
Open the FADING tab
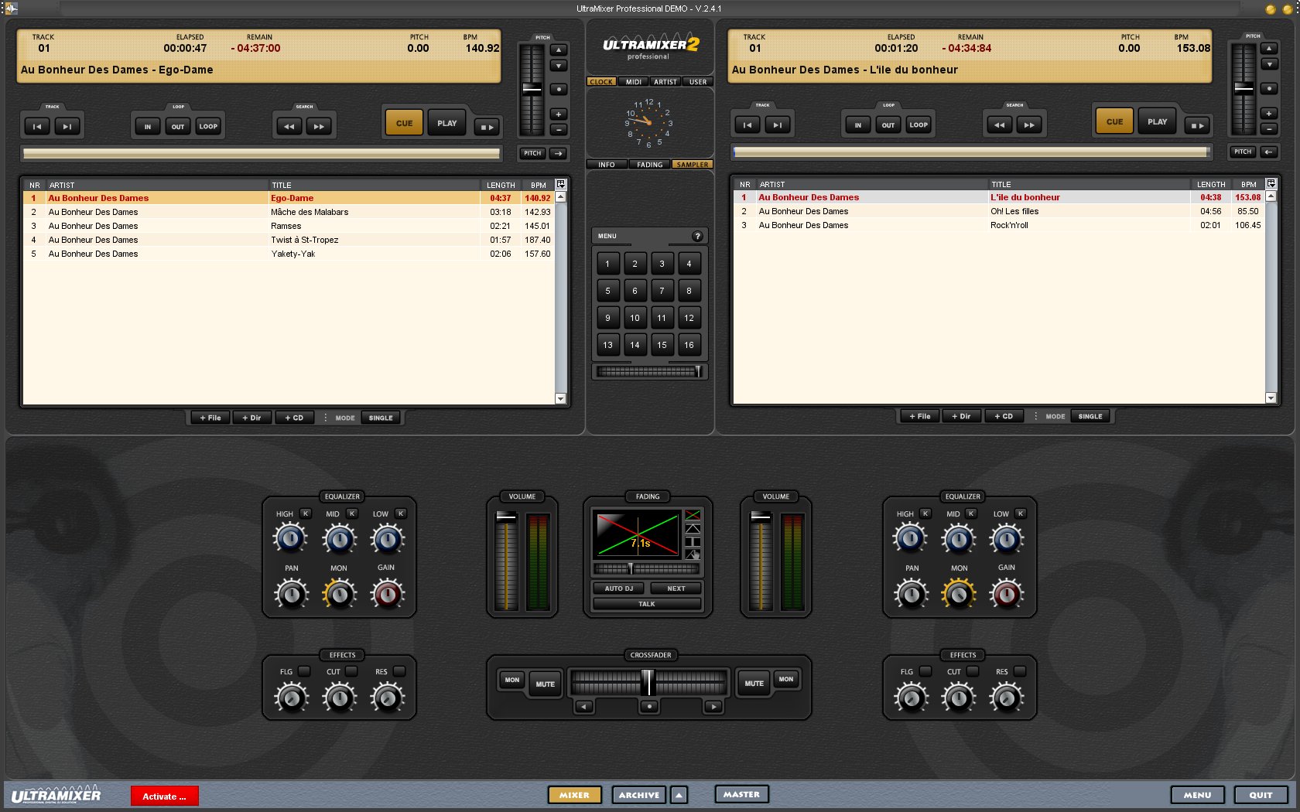click(x=650, y=165)
